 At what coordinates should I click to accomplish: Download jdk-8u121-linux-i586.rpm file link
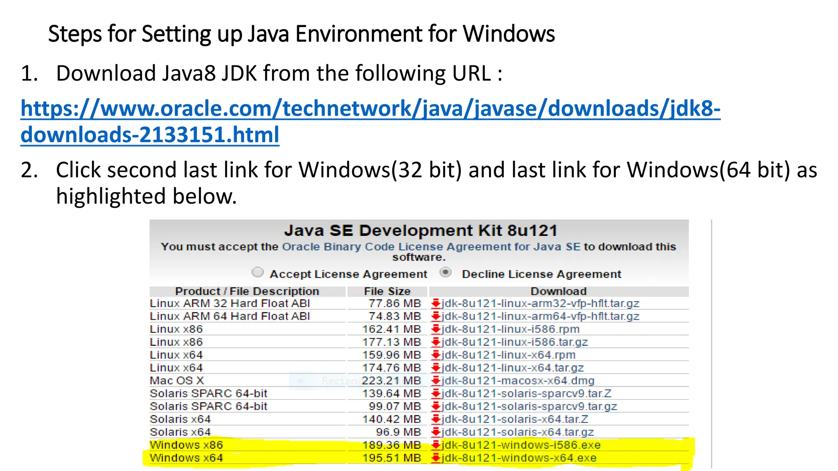pos(511,329)
